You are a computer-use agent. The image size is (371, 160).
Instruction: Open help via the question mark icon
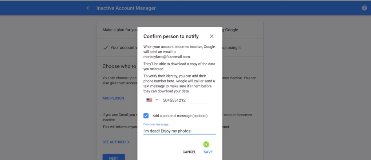click(x=364, y=8)
